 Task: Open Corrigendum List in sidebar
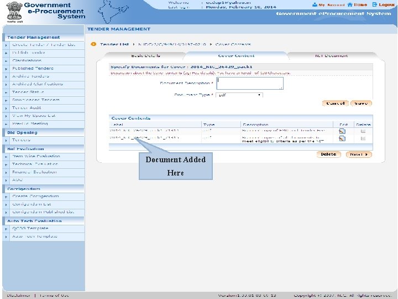32,204
